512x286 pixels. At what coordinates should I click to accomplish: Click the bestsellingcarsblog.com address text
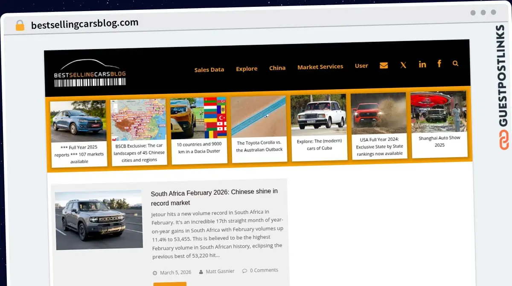click(84, 23)
